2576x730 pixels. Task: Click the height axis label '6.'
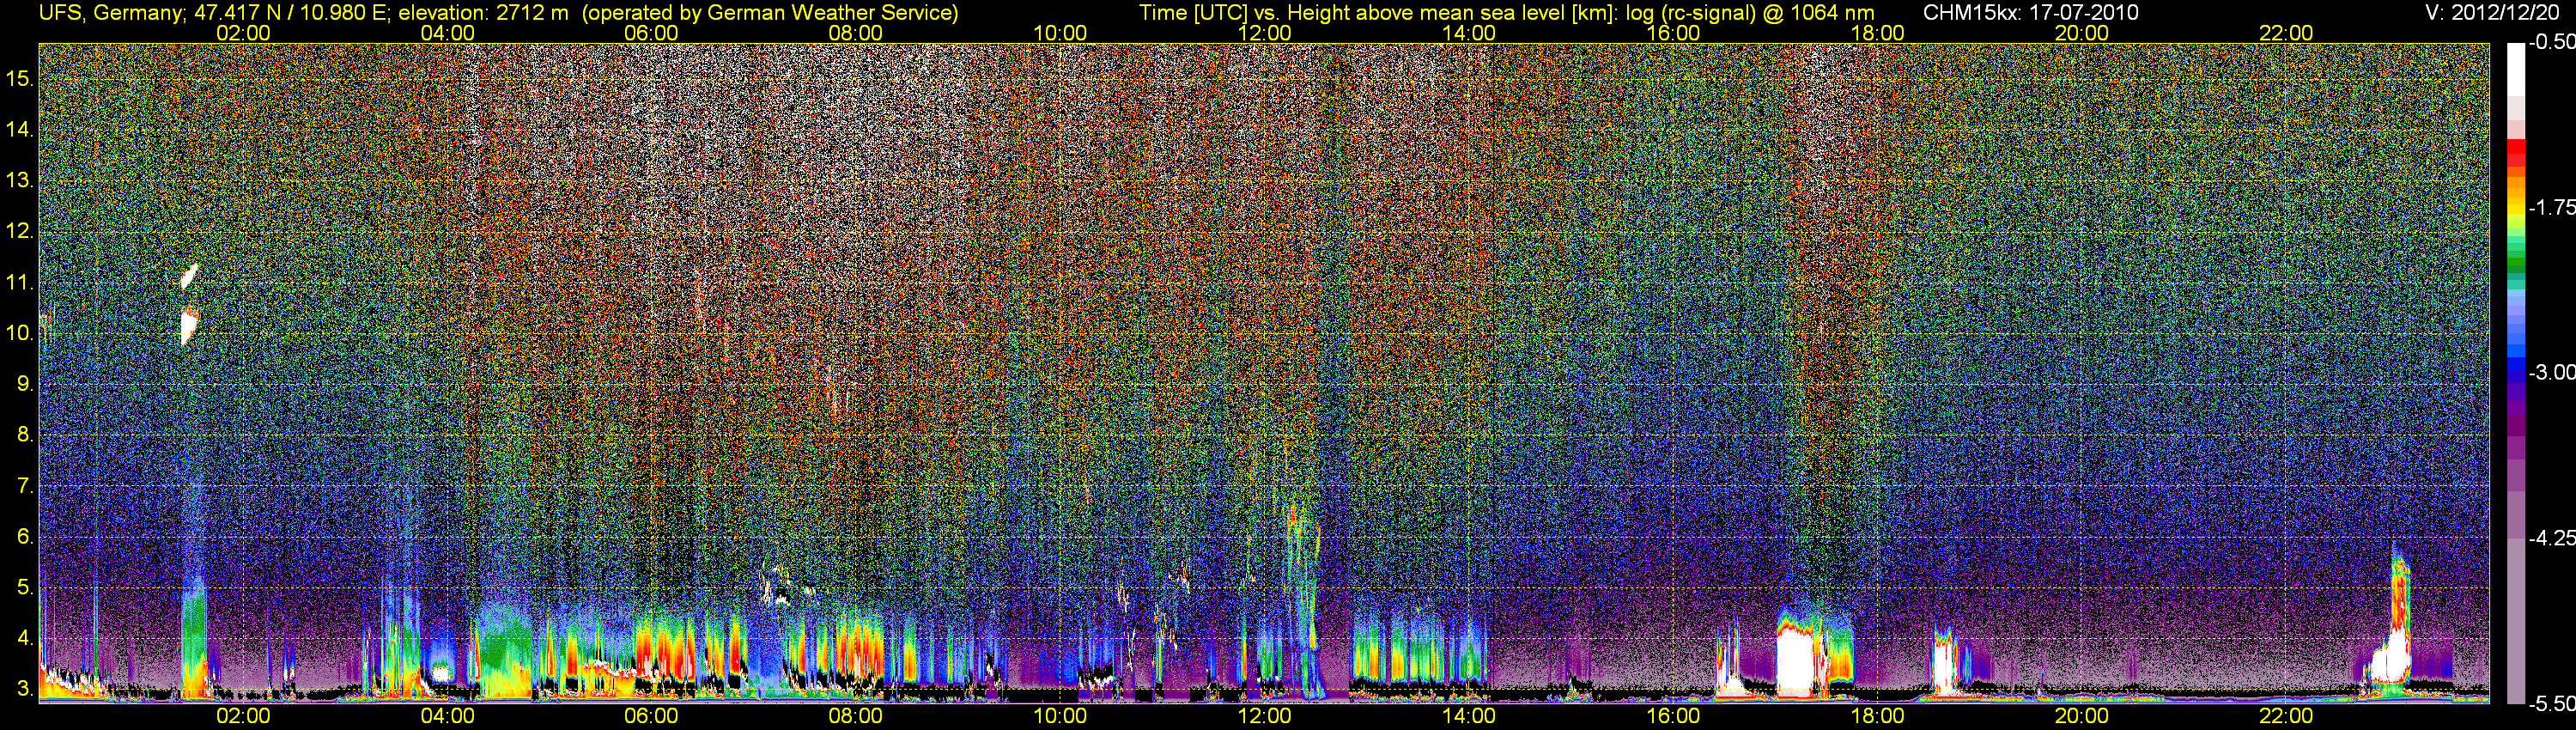25,537
